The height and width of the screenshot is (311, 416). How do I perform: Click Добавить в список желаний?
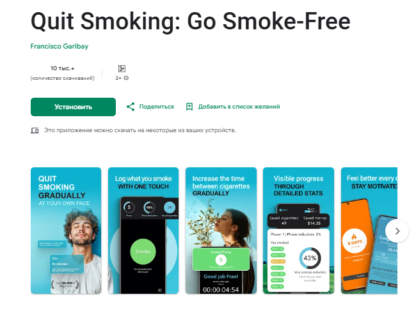coord(239,107)
